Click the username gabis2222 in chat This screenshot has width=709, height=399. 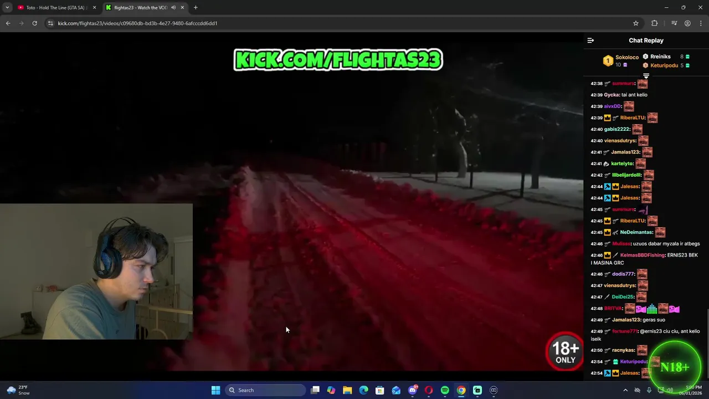tap(617, 129)
